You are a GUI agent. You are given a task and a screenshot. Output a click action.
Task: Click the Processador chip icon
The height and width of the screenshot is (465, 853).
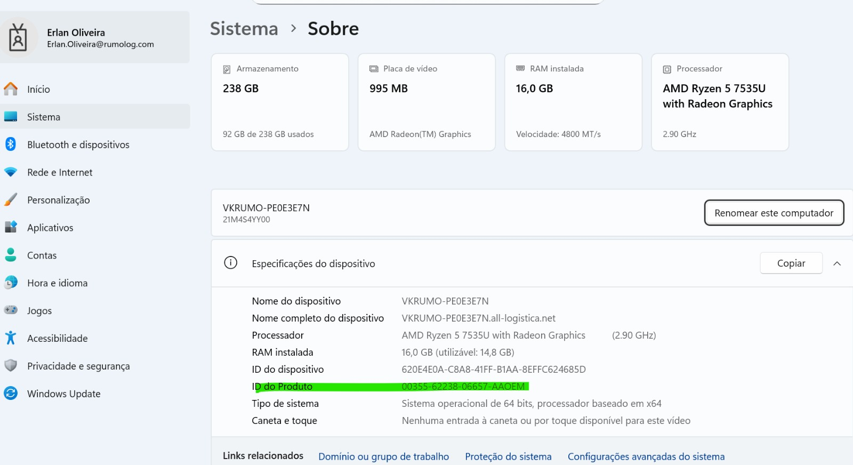[x=667, y=69]
